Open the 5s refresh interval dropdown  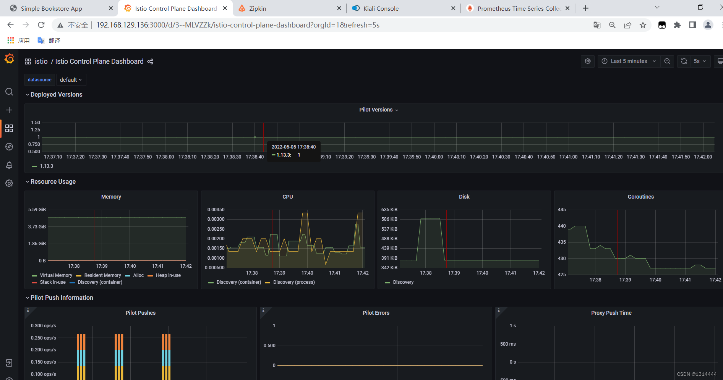click(700, 61)
